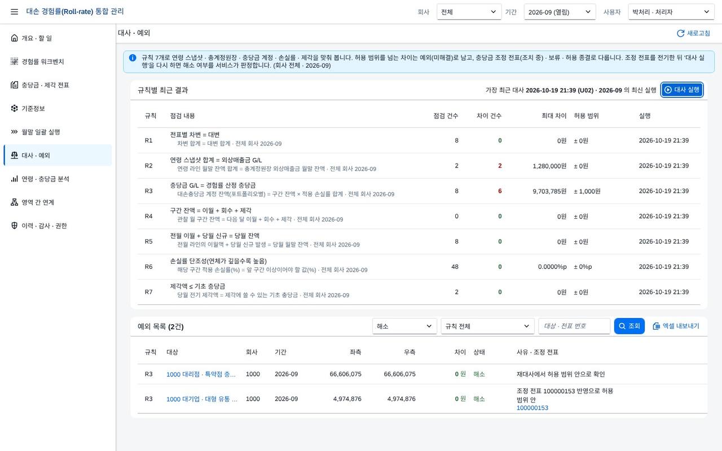Click the max difference value 9,703,785원

tap(549, 191)
